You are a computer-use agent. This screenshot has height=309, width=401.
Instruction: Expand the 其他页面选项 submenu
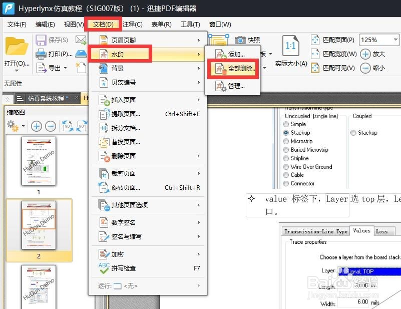[148, 205]
